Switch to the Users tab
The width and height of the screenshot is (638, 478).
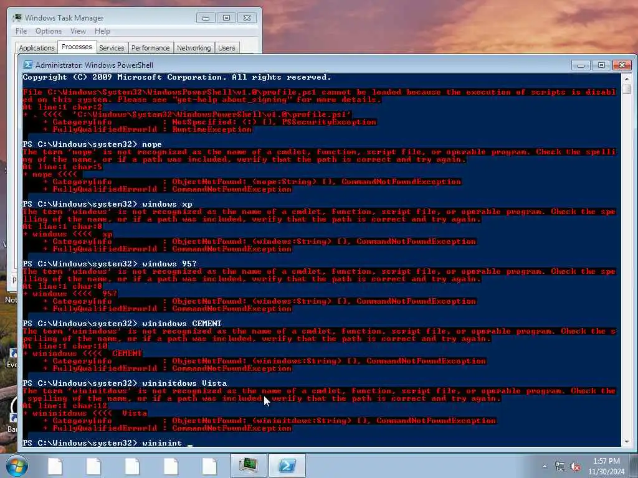click(x=227, y=48)
